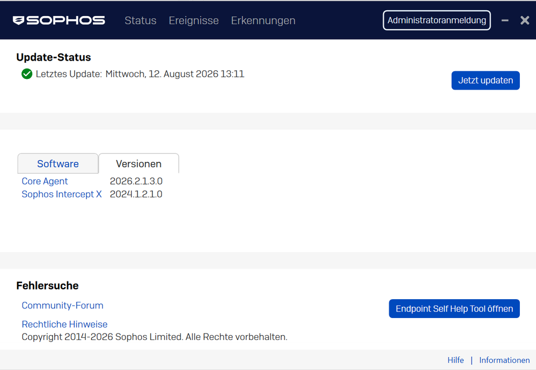Click the Fehlersuche heading
The height and width of the screenshot is (370, 536).
pos(48,285)
